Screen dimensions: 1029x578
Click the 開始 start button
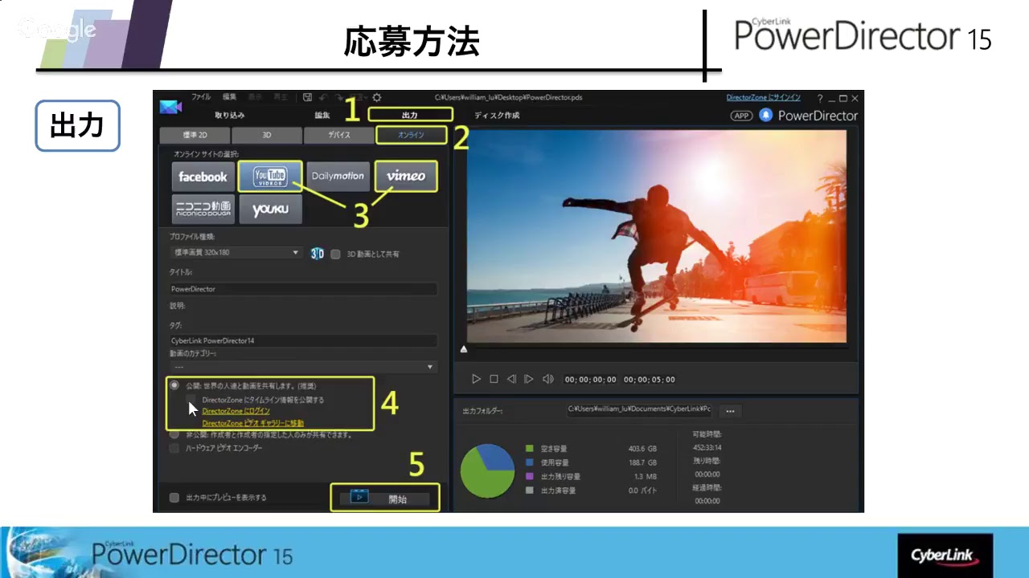coord(384,498)
